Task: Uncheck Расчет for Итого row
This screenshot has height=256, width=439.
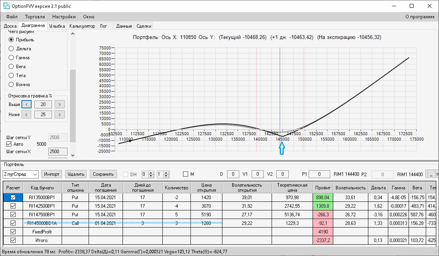Action: click(x=13, y=240)
